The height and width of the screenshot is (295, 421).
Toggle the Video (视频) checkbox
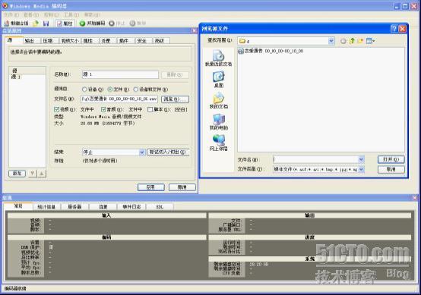tap(57, 109)
